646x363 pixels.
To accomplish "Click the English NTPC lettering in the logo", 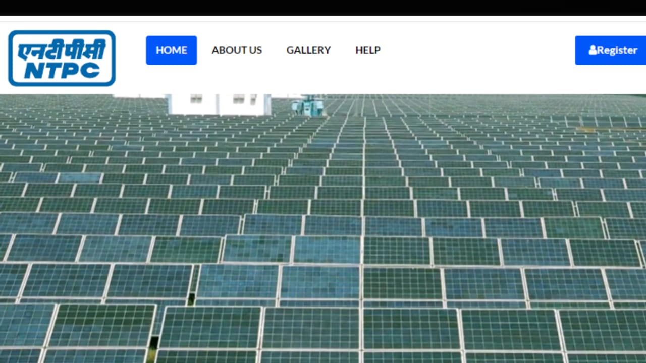I will (x=62, y=71).
